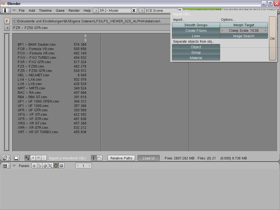
Task: Sort files by time clock icon
Action: click(38, 158)
